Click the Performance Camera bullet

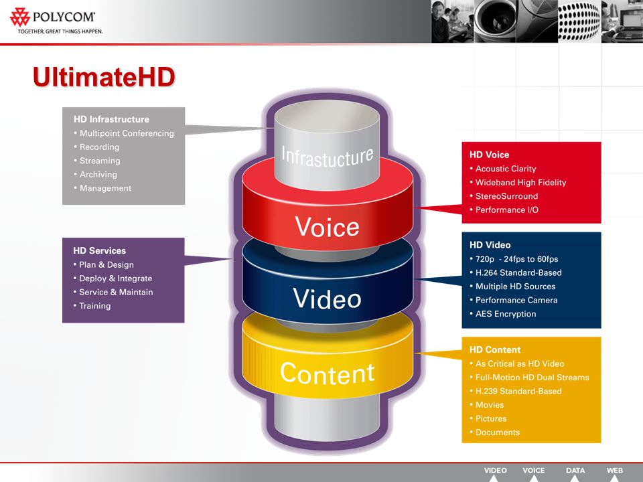click(x=514, y=300)
